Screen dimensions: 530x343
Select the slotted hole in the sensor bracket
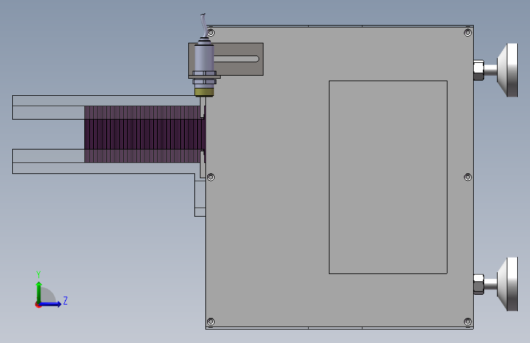[x=237, y=59]
